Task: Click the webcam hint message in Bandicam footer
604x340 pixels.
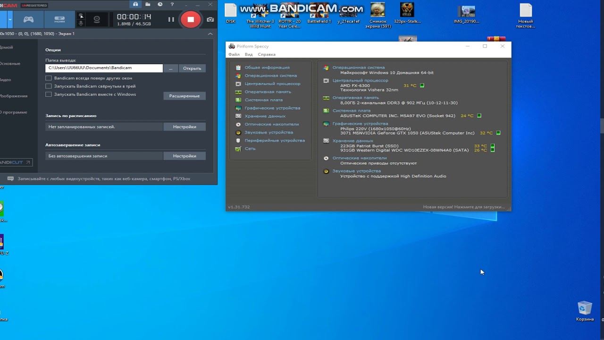Action: tap(104, 179)
